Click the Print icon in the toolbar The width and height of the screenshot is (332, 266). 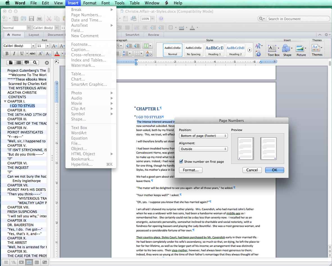pos(39,19)
